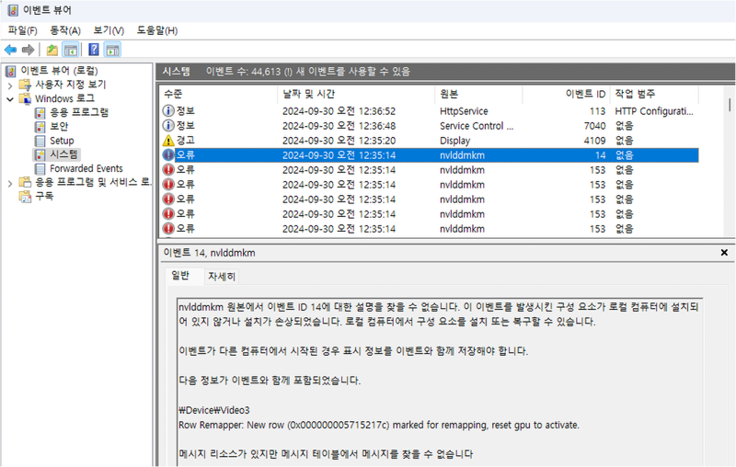This screenshot has width=736, height=467.
Task: Click the Row Remapper message text line
Action: pyautogui.click(x=379, y=426)
